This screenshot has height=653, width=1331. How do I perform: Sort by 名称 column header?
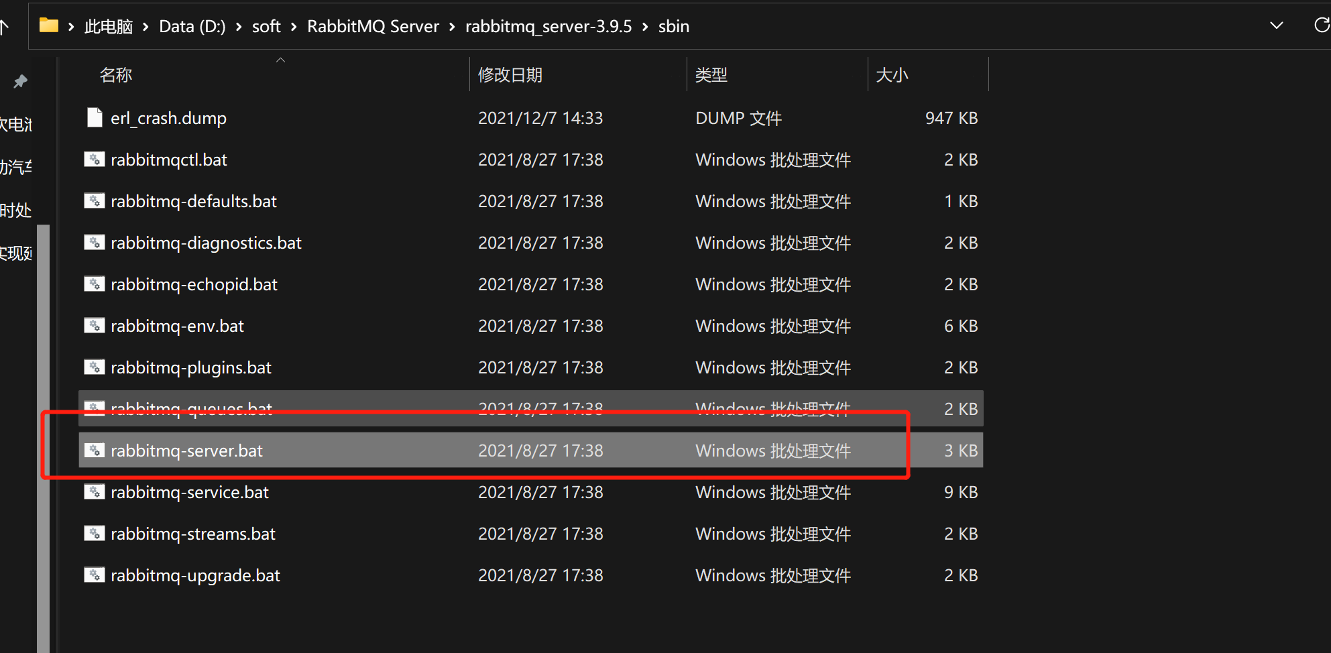point(116,74)
